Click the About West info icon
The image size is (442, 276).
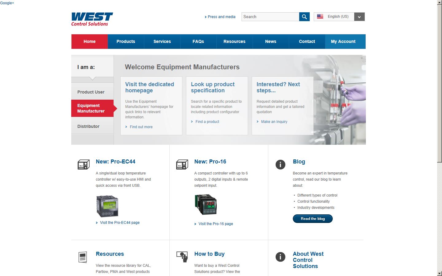pos(280,257)
